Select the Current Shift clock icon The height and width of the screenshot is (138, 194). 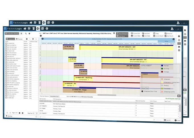point(132,34)
